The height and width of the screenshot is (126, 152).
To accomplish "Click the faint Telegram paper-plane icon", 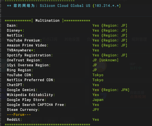I will click(4, 65).
